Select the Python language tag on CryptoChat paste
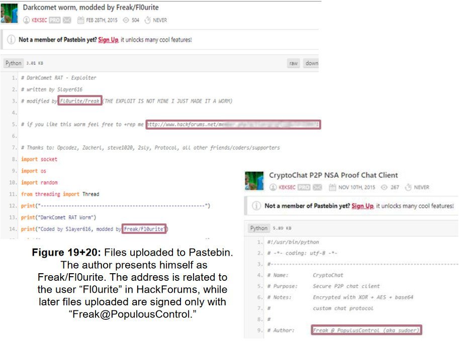 pos(259,228)
